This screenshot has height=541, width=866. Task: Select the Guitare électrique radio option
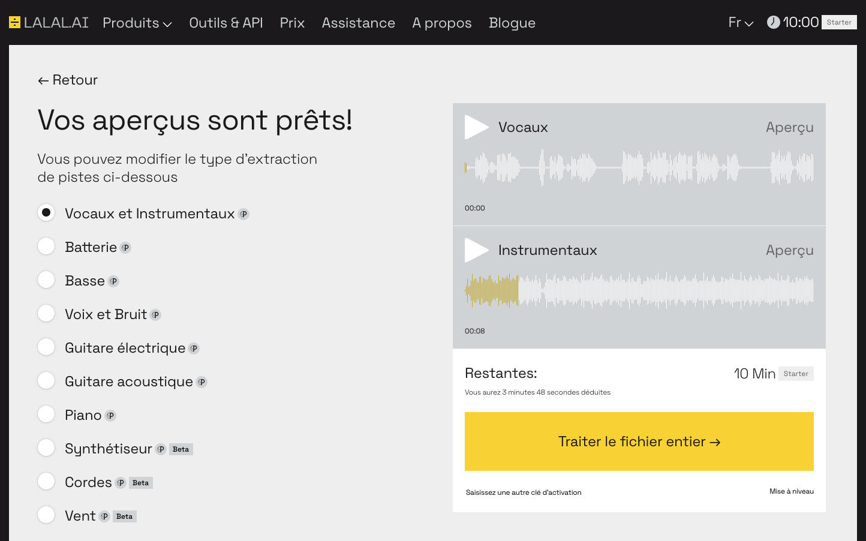coord(46,347)
